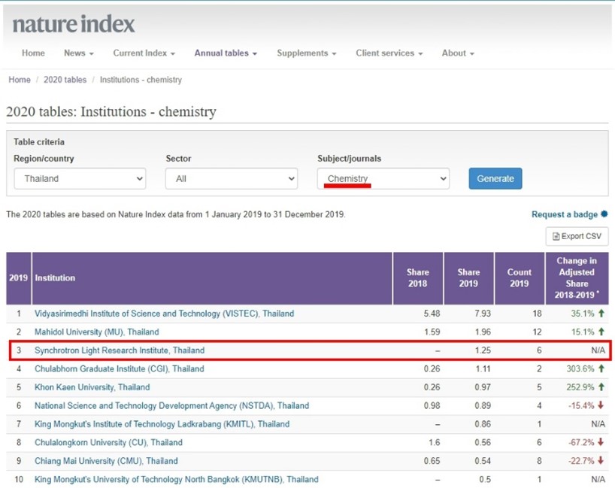
Task: Click the 5.48 Share 2018 value
Action: (x=432, y=314)
